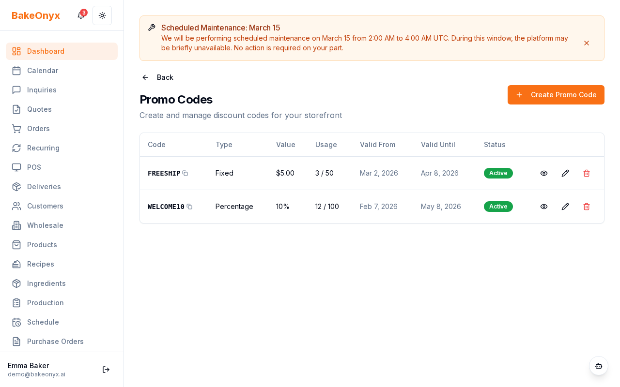This screenshot has width=620, height=387.
Task: Edit the FREESHIP promo code
Action: 565,173
